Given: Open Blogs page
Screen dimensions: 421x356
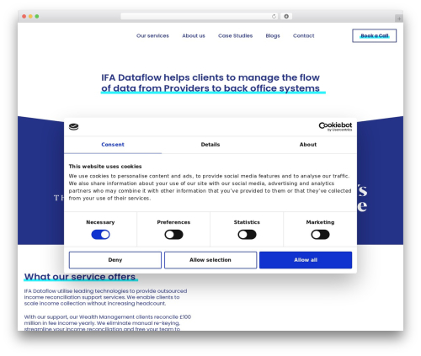Looking at the screenshot, I should [273, 35].
